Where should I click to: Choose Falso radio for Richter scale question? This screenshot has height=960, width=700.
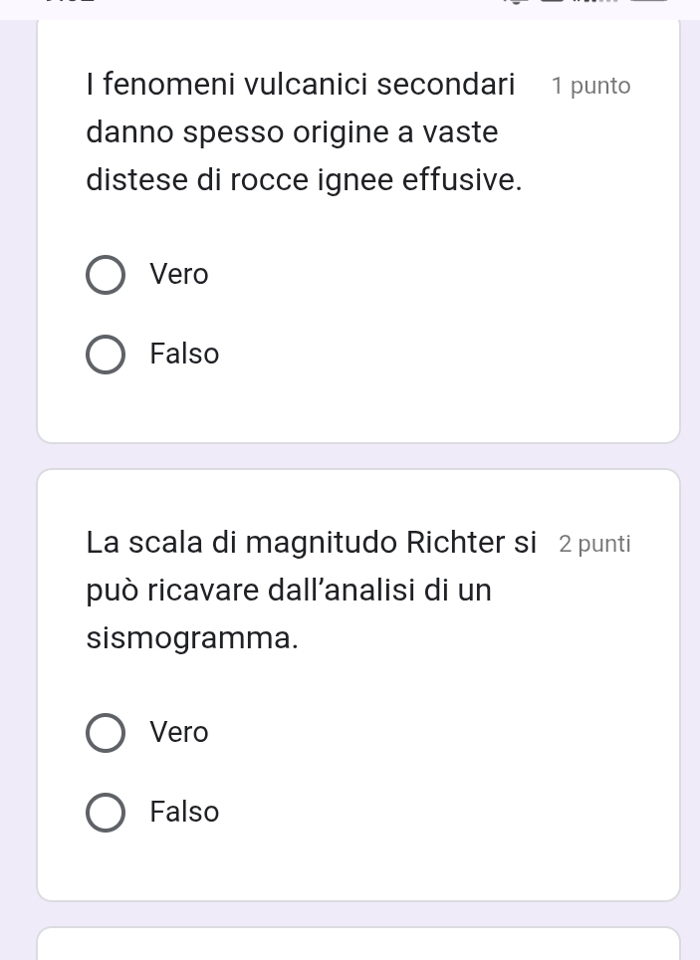[x=107, y=813]
